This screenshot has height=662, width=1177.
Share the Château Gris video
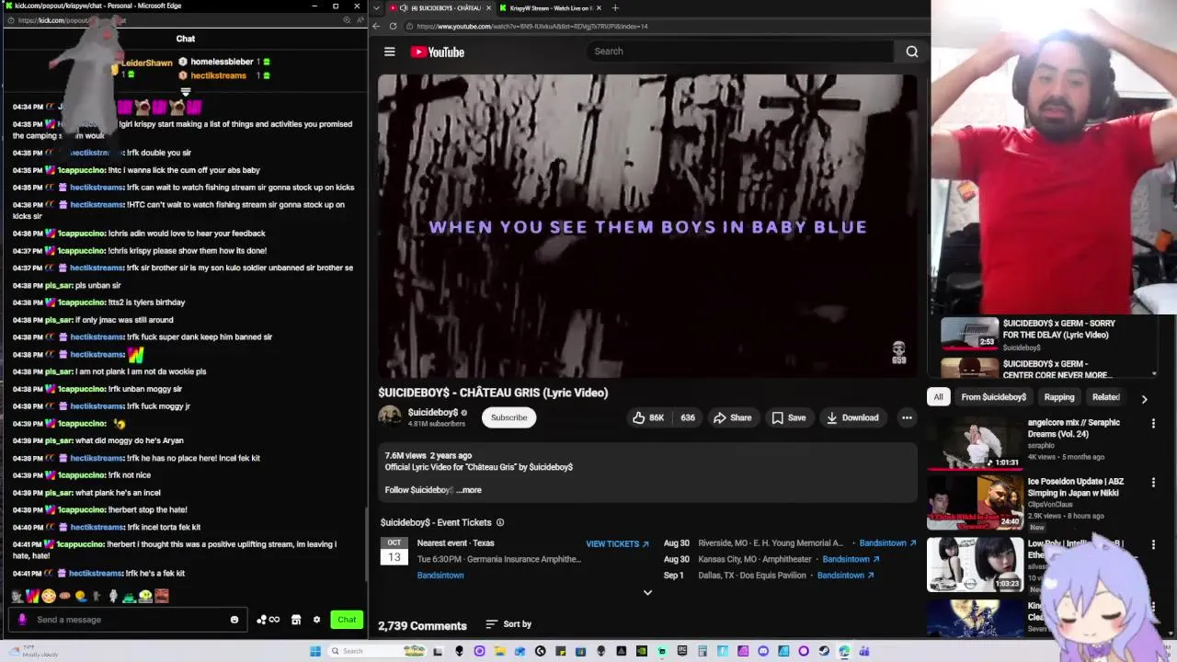click(x=733, y=417)
